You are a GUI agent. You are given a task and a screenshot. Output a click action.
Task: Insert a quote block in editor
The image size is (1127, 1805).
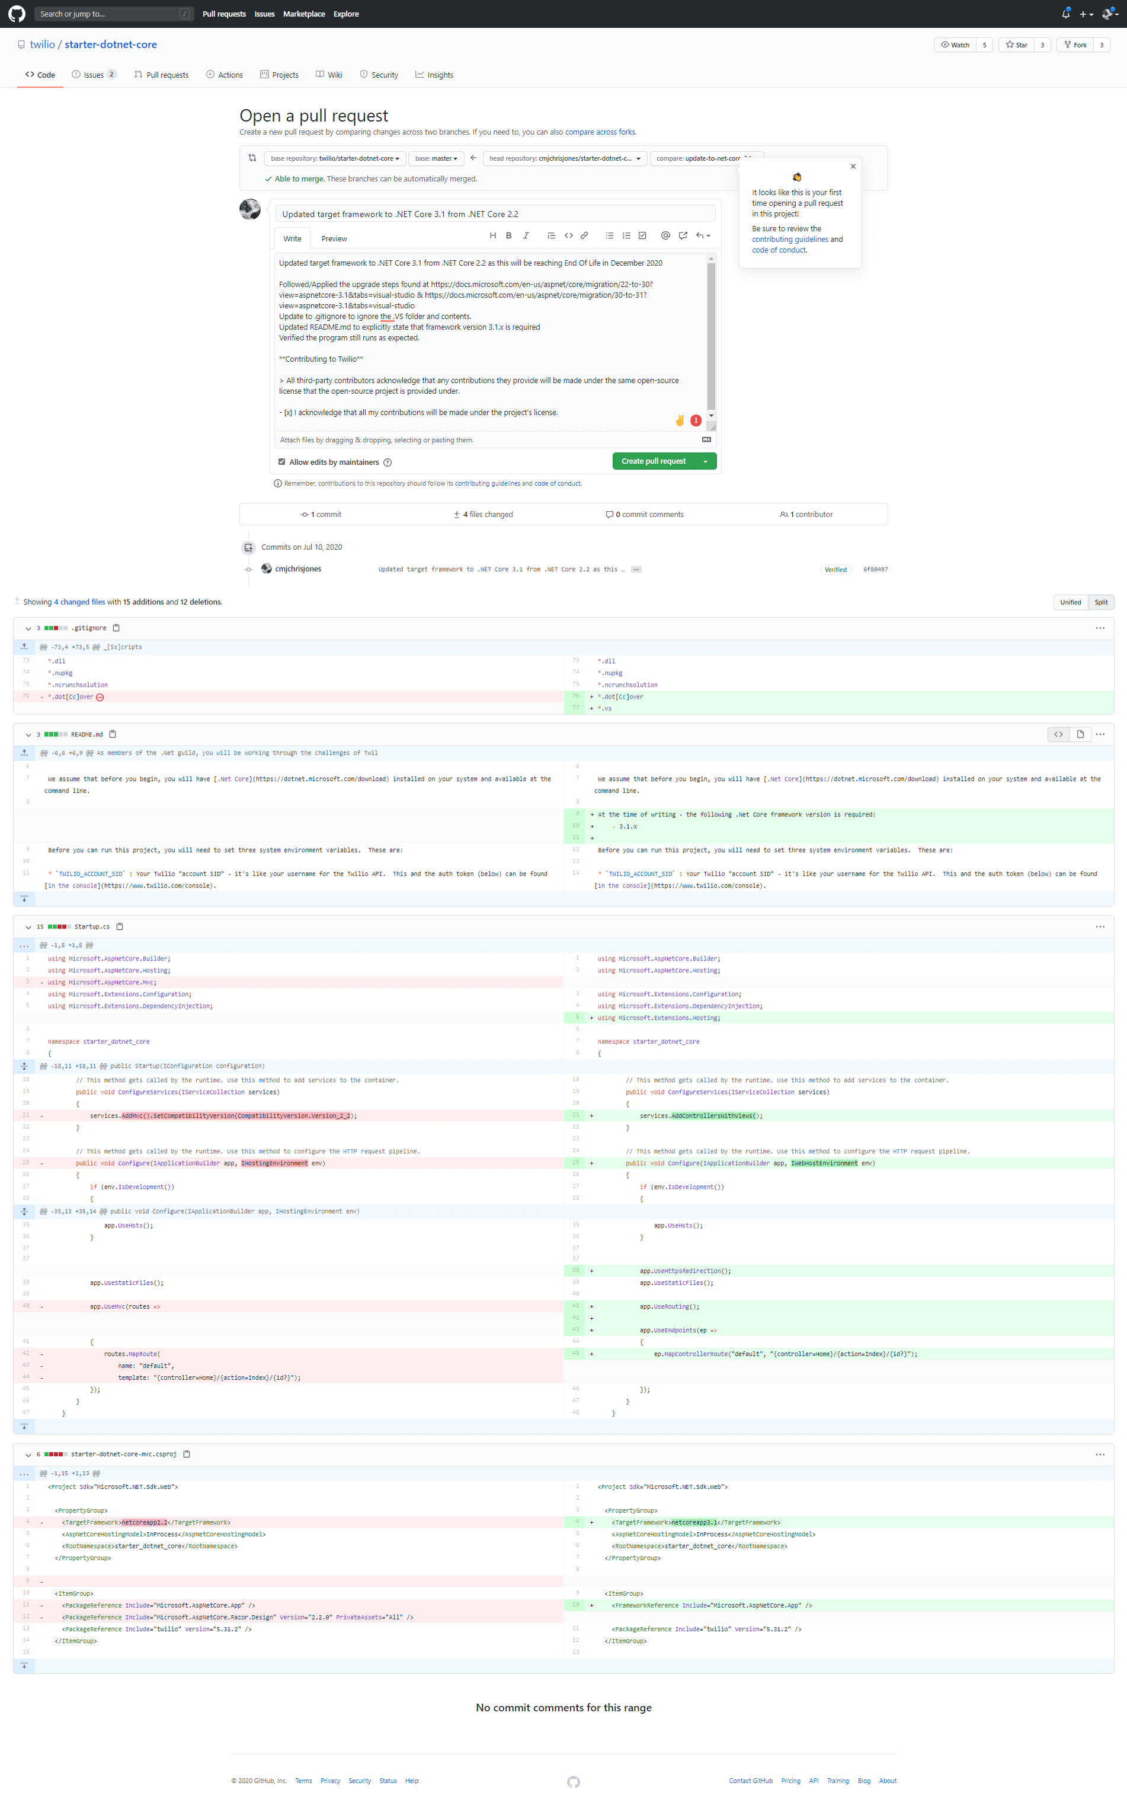552,235
